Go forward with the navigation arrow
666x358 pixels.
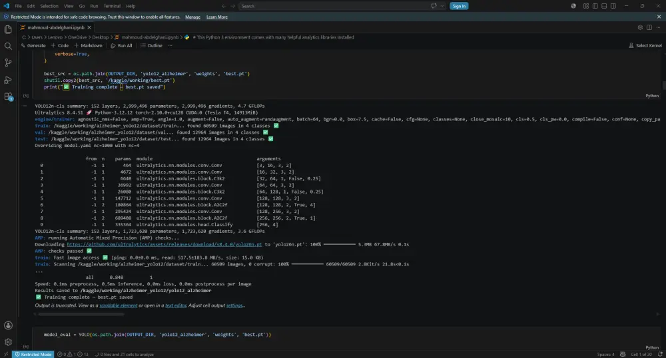point(232,6)
